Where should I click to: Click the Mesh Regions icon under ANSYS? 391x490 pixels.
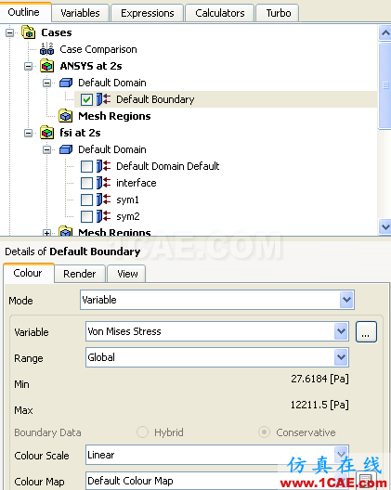pos(65,116)
